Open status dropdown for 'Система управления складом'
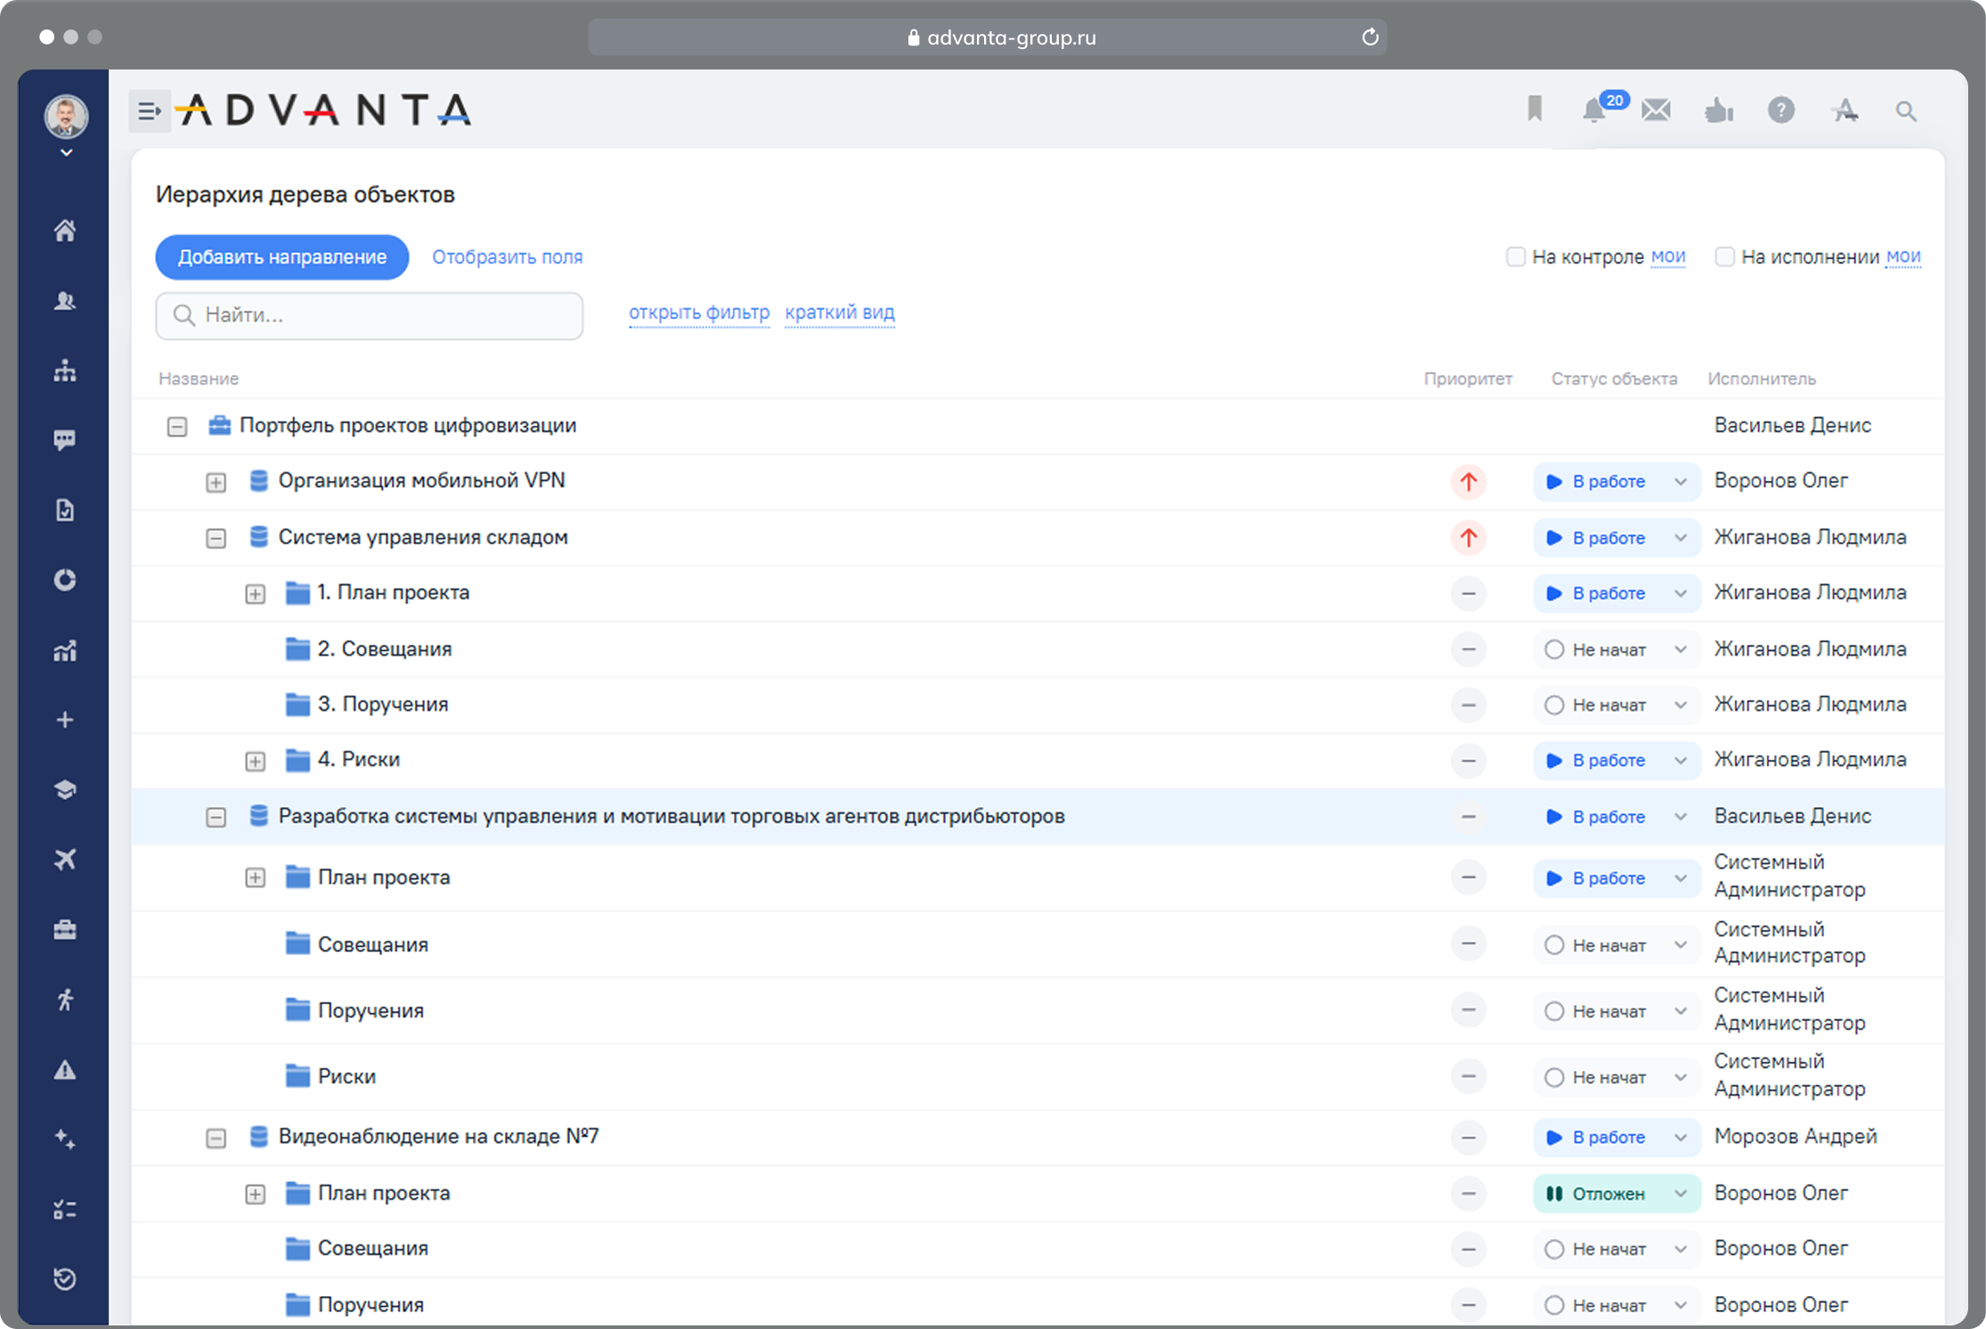 pyautogui.click(x=1680, y=538)
